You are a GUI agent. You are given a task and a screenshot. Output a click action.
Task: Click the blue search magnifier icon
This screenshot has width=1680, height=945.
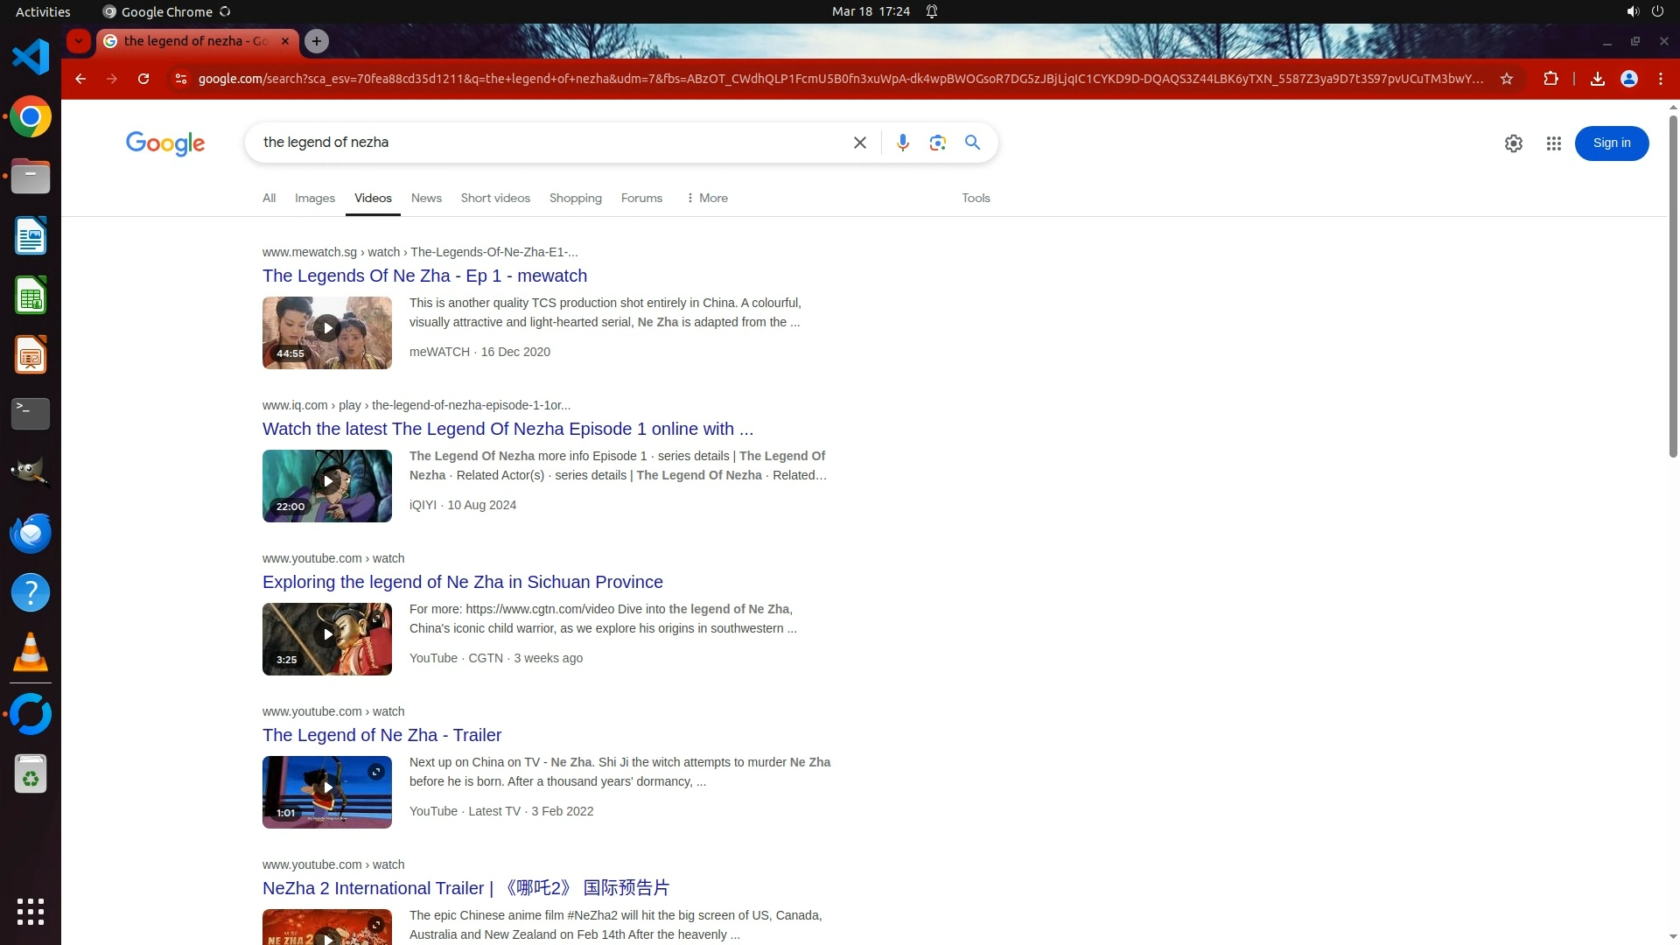972,143
